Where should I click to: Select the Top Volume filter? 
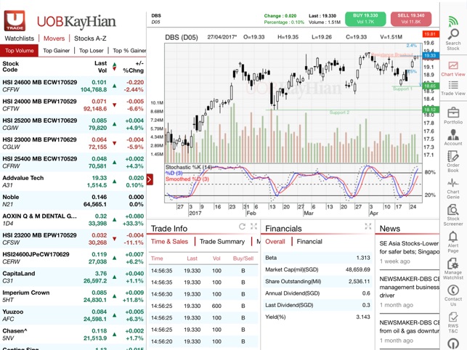point(20,51)
